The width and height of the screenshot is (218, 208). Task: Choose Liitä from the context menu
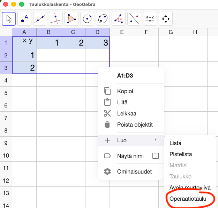(x=122, y=103)
